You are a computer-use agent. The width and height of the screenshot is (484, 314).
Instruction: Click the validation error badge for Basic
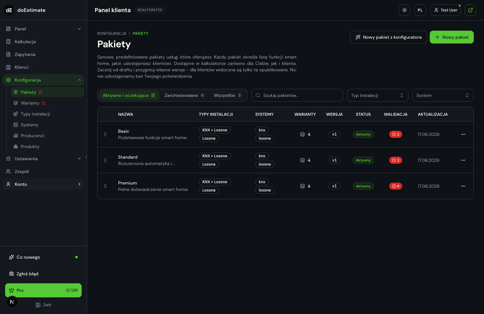coord(396,134)
